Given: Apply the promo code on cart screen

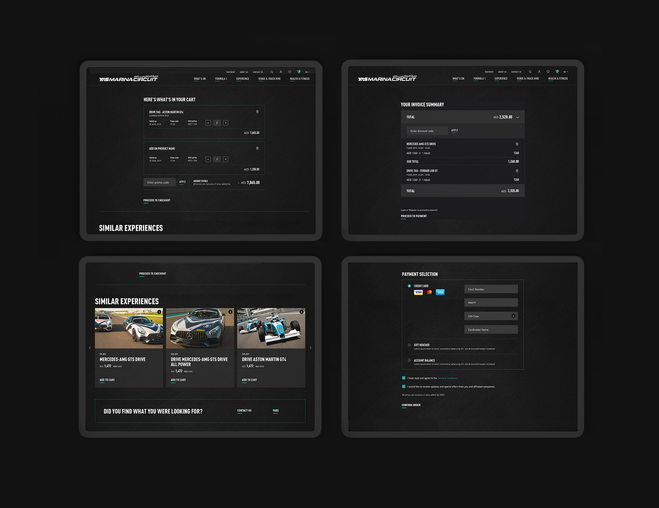Looking at the screenshot, I should point(183,182).
